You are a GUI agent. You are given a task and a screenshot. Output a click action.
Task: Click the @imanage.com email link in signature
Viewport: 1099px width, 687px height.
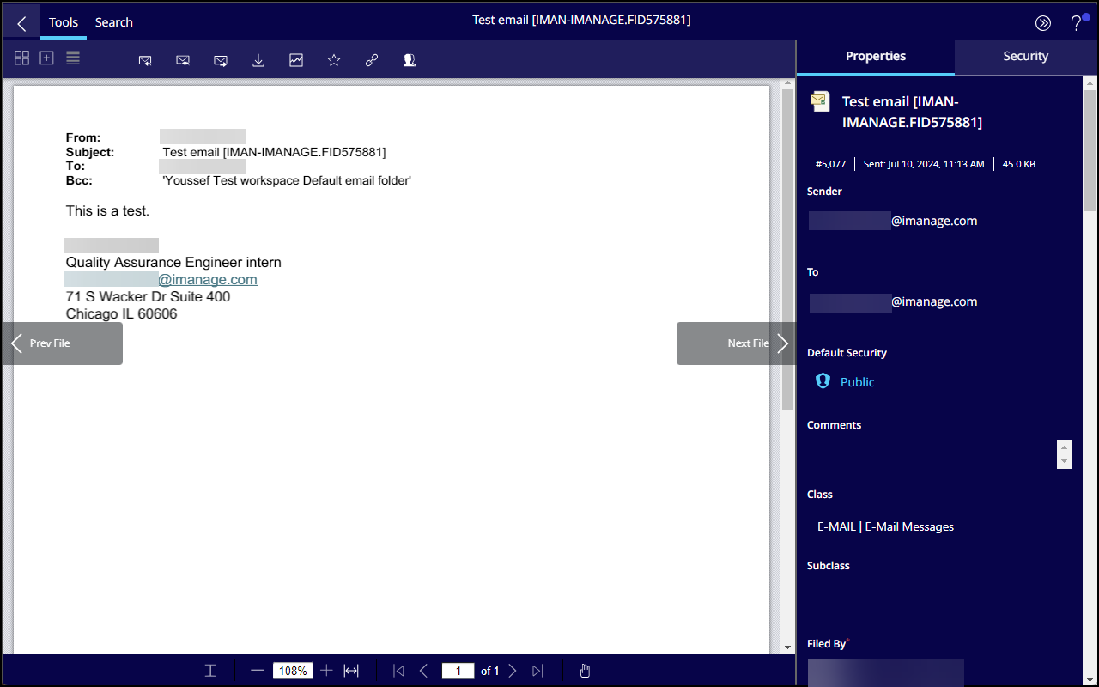(208, 280)
